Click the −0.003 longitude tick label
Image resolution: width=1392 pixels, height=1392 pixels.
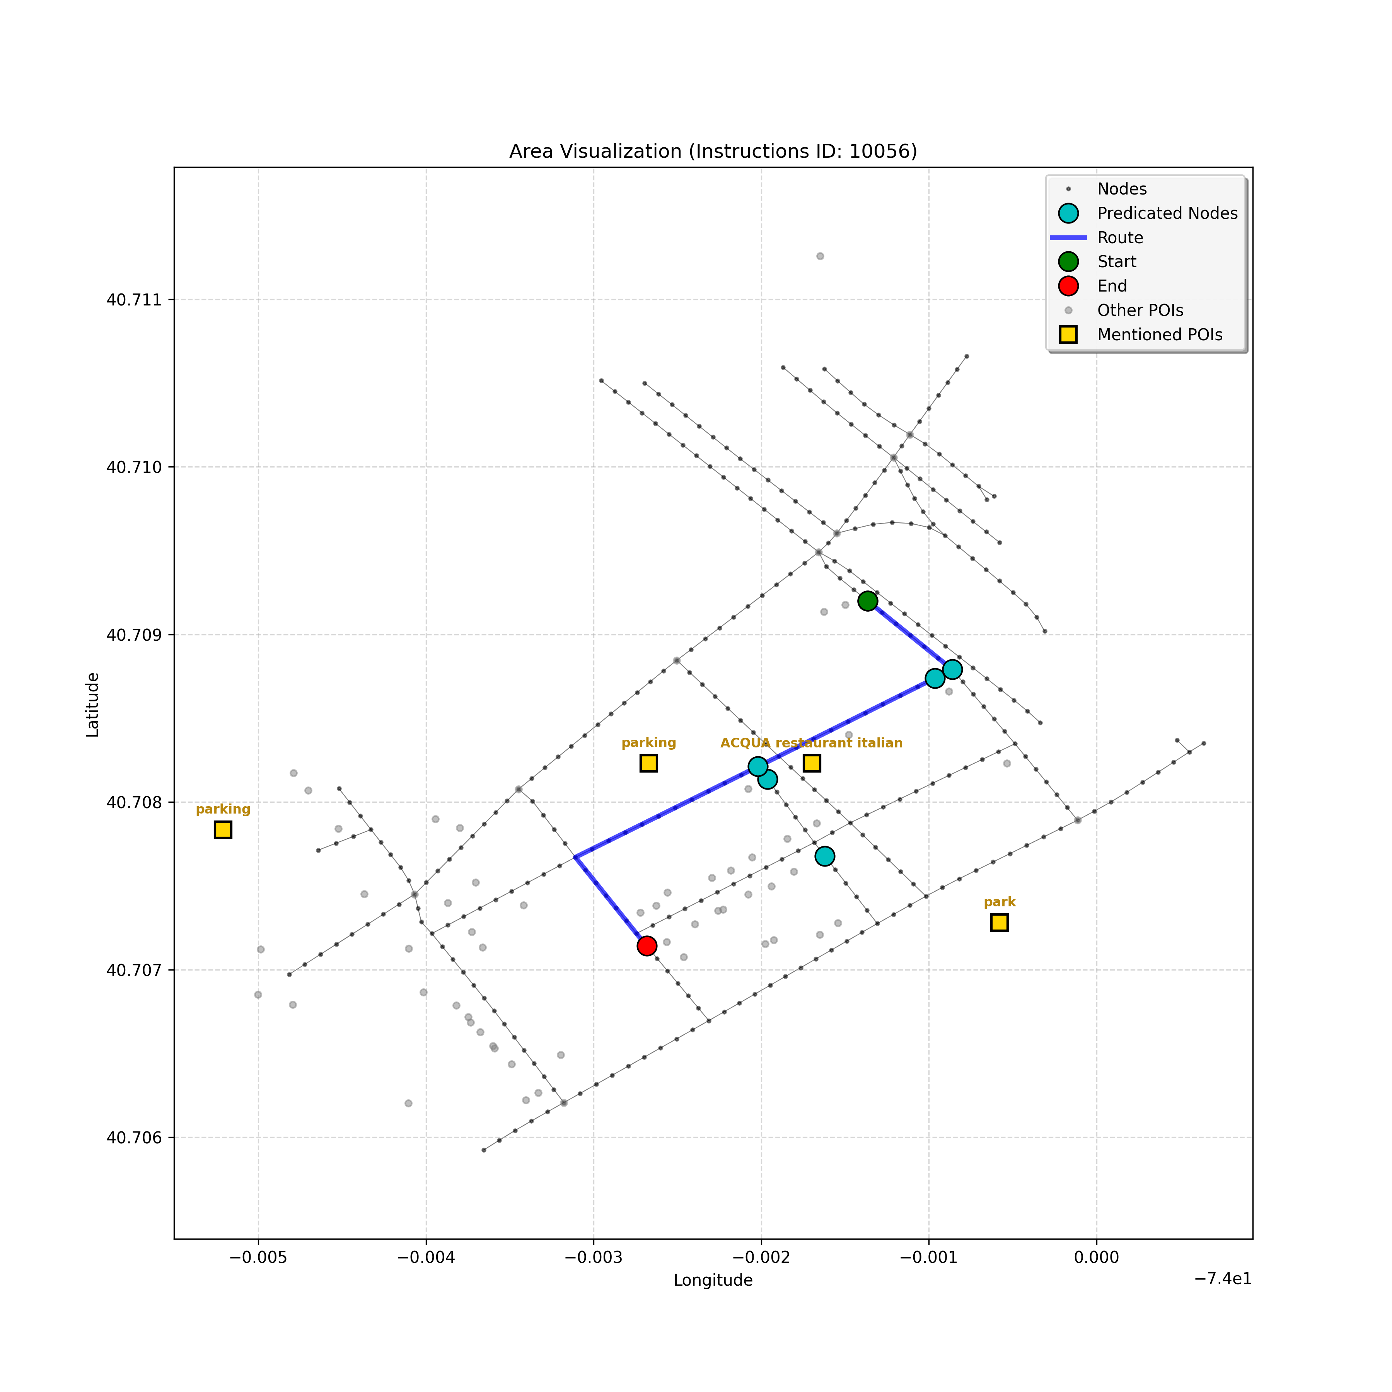point(594,1258)
